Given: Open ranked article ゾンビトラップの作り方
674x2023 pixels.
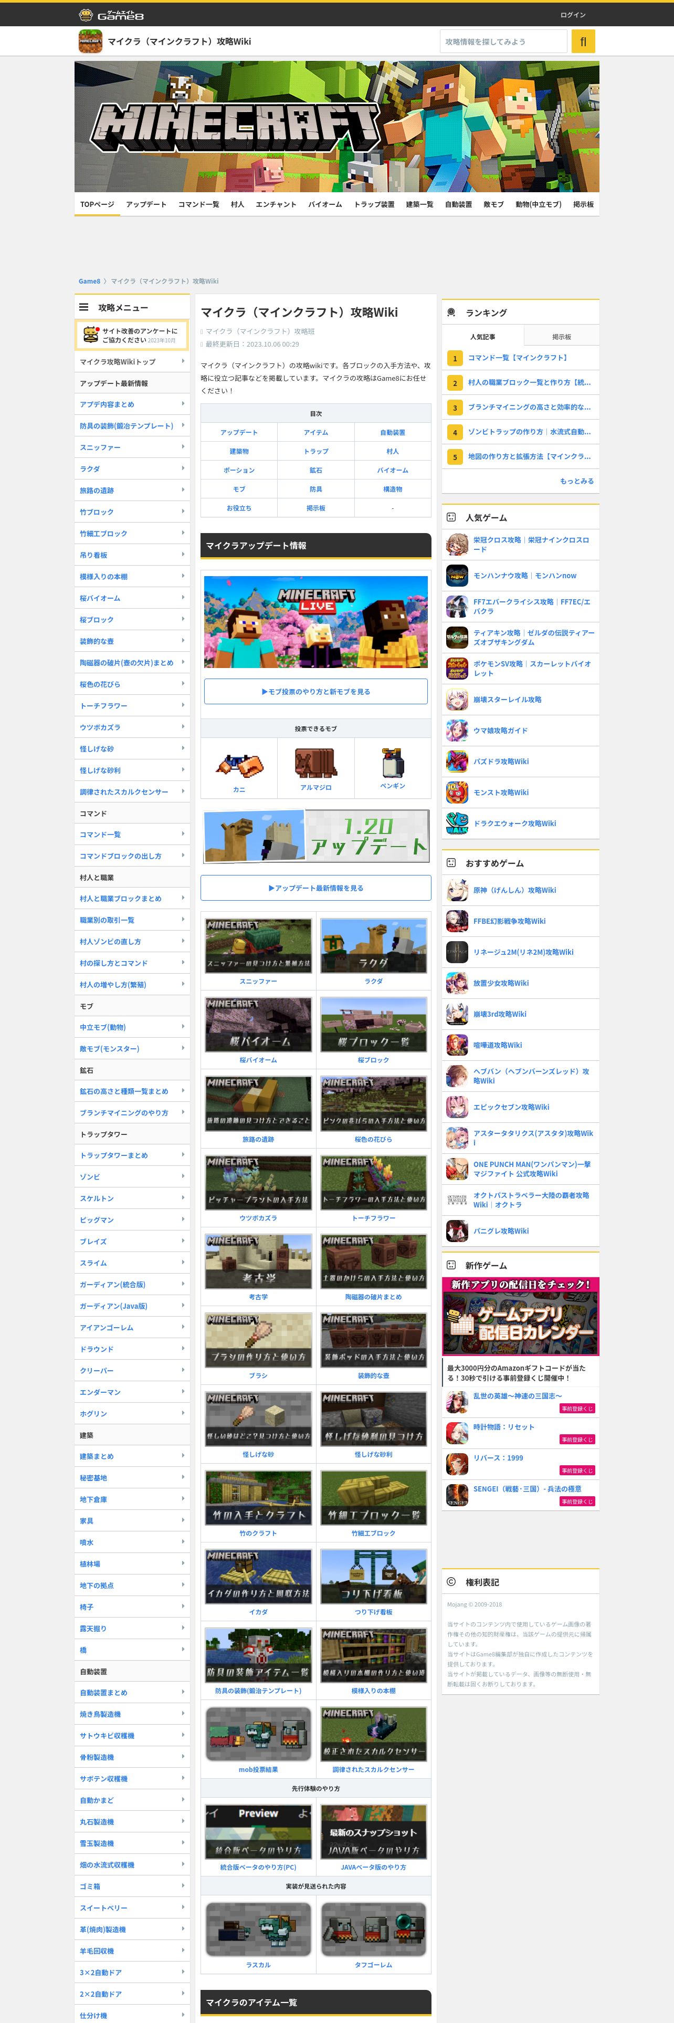Looking at the screenshot, I should [x=530, y=432].
